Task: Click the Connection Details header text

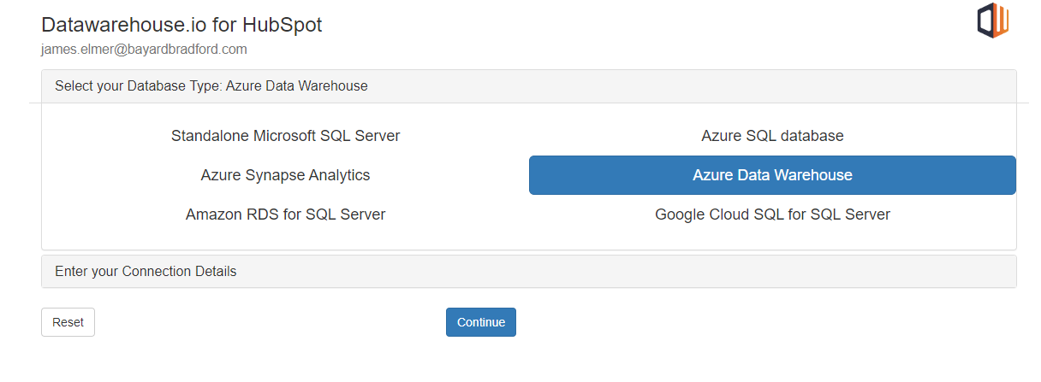Action: click(x=179, y=272)
